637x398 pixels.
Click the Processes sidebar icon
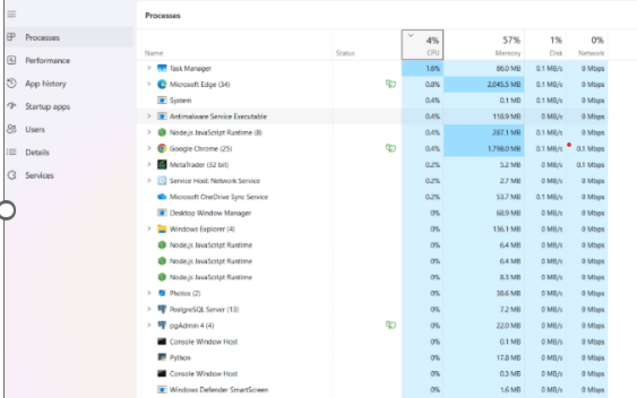click(x=11, y=37)
